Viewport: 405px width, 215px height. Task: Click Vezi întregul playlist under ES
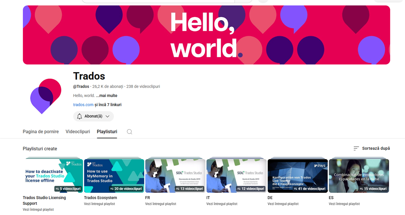pyautogui.click(x=344, y=204)
